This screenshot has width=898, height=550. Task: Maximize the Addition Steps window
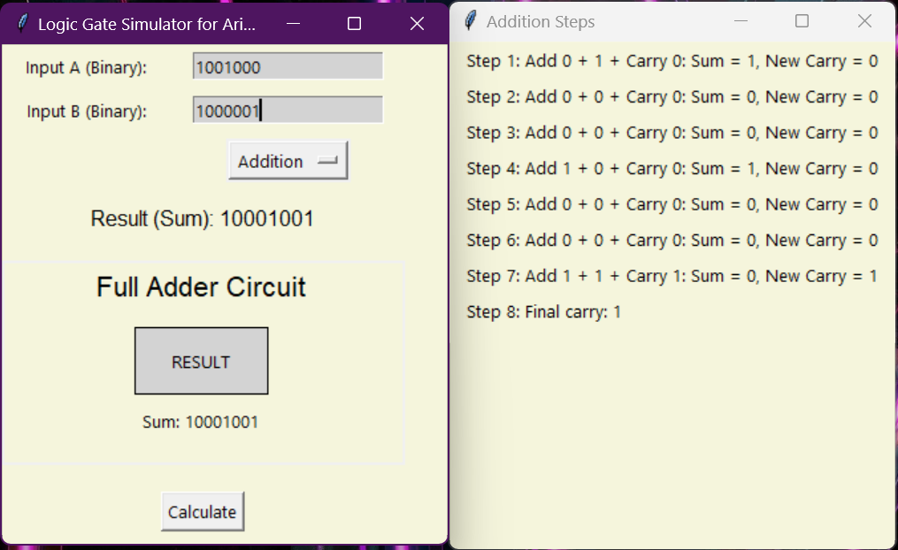(x=802, y=21)
